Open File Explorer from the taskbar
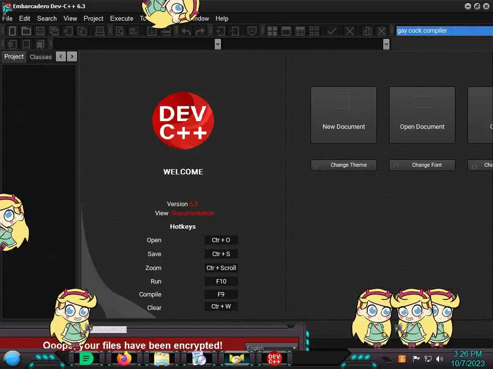The image size is (493, 369). point(162,358)
